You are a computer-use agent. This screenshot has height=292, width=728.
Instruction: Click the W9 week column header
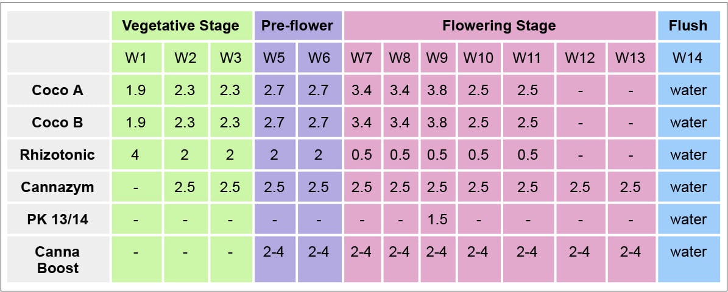click(x=437, y=59)
